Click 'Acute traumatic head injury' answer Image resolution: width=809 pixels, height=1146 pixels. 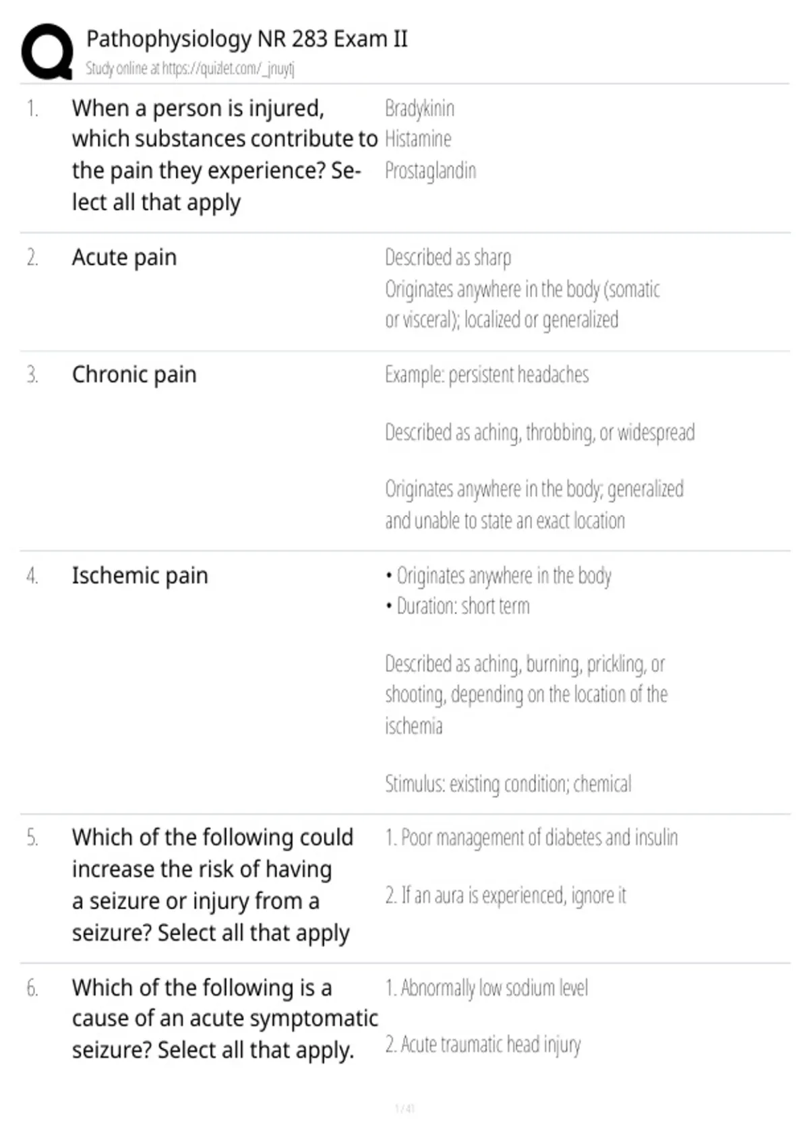(483, 1045)
